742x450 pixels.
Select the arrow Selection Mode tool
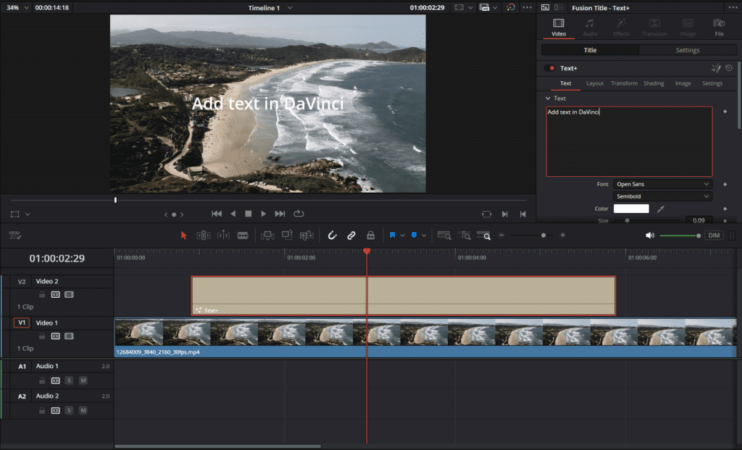coord(183,236)
